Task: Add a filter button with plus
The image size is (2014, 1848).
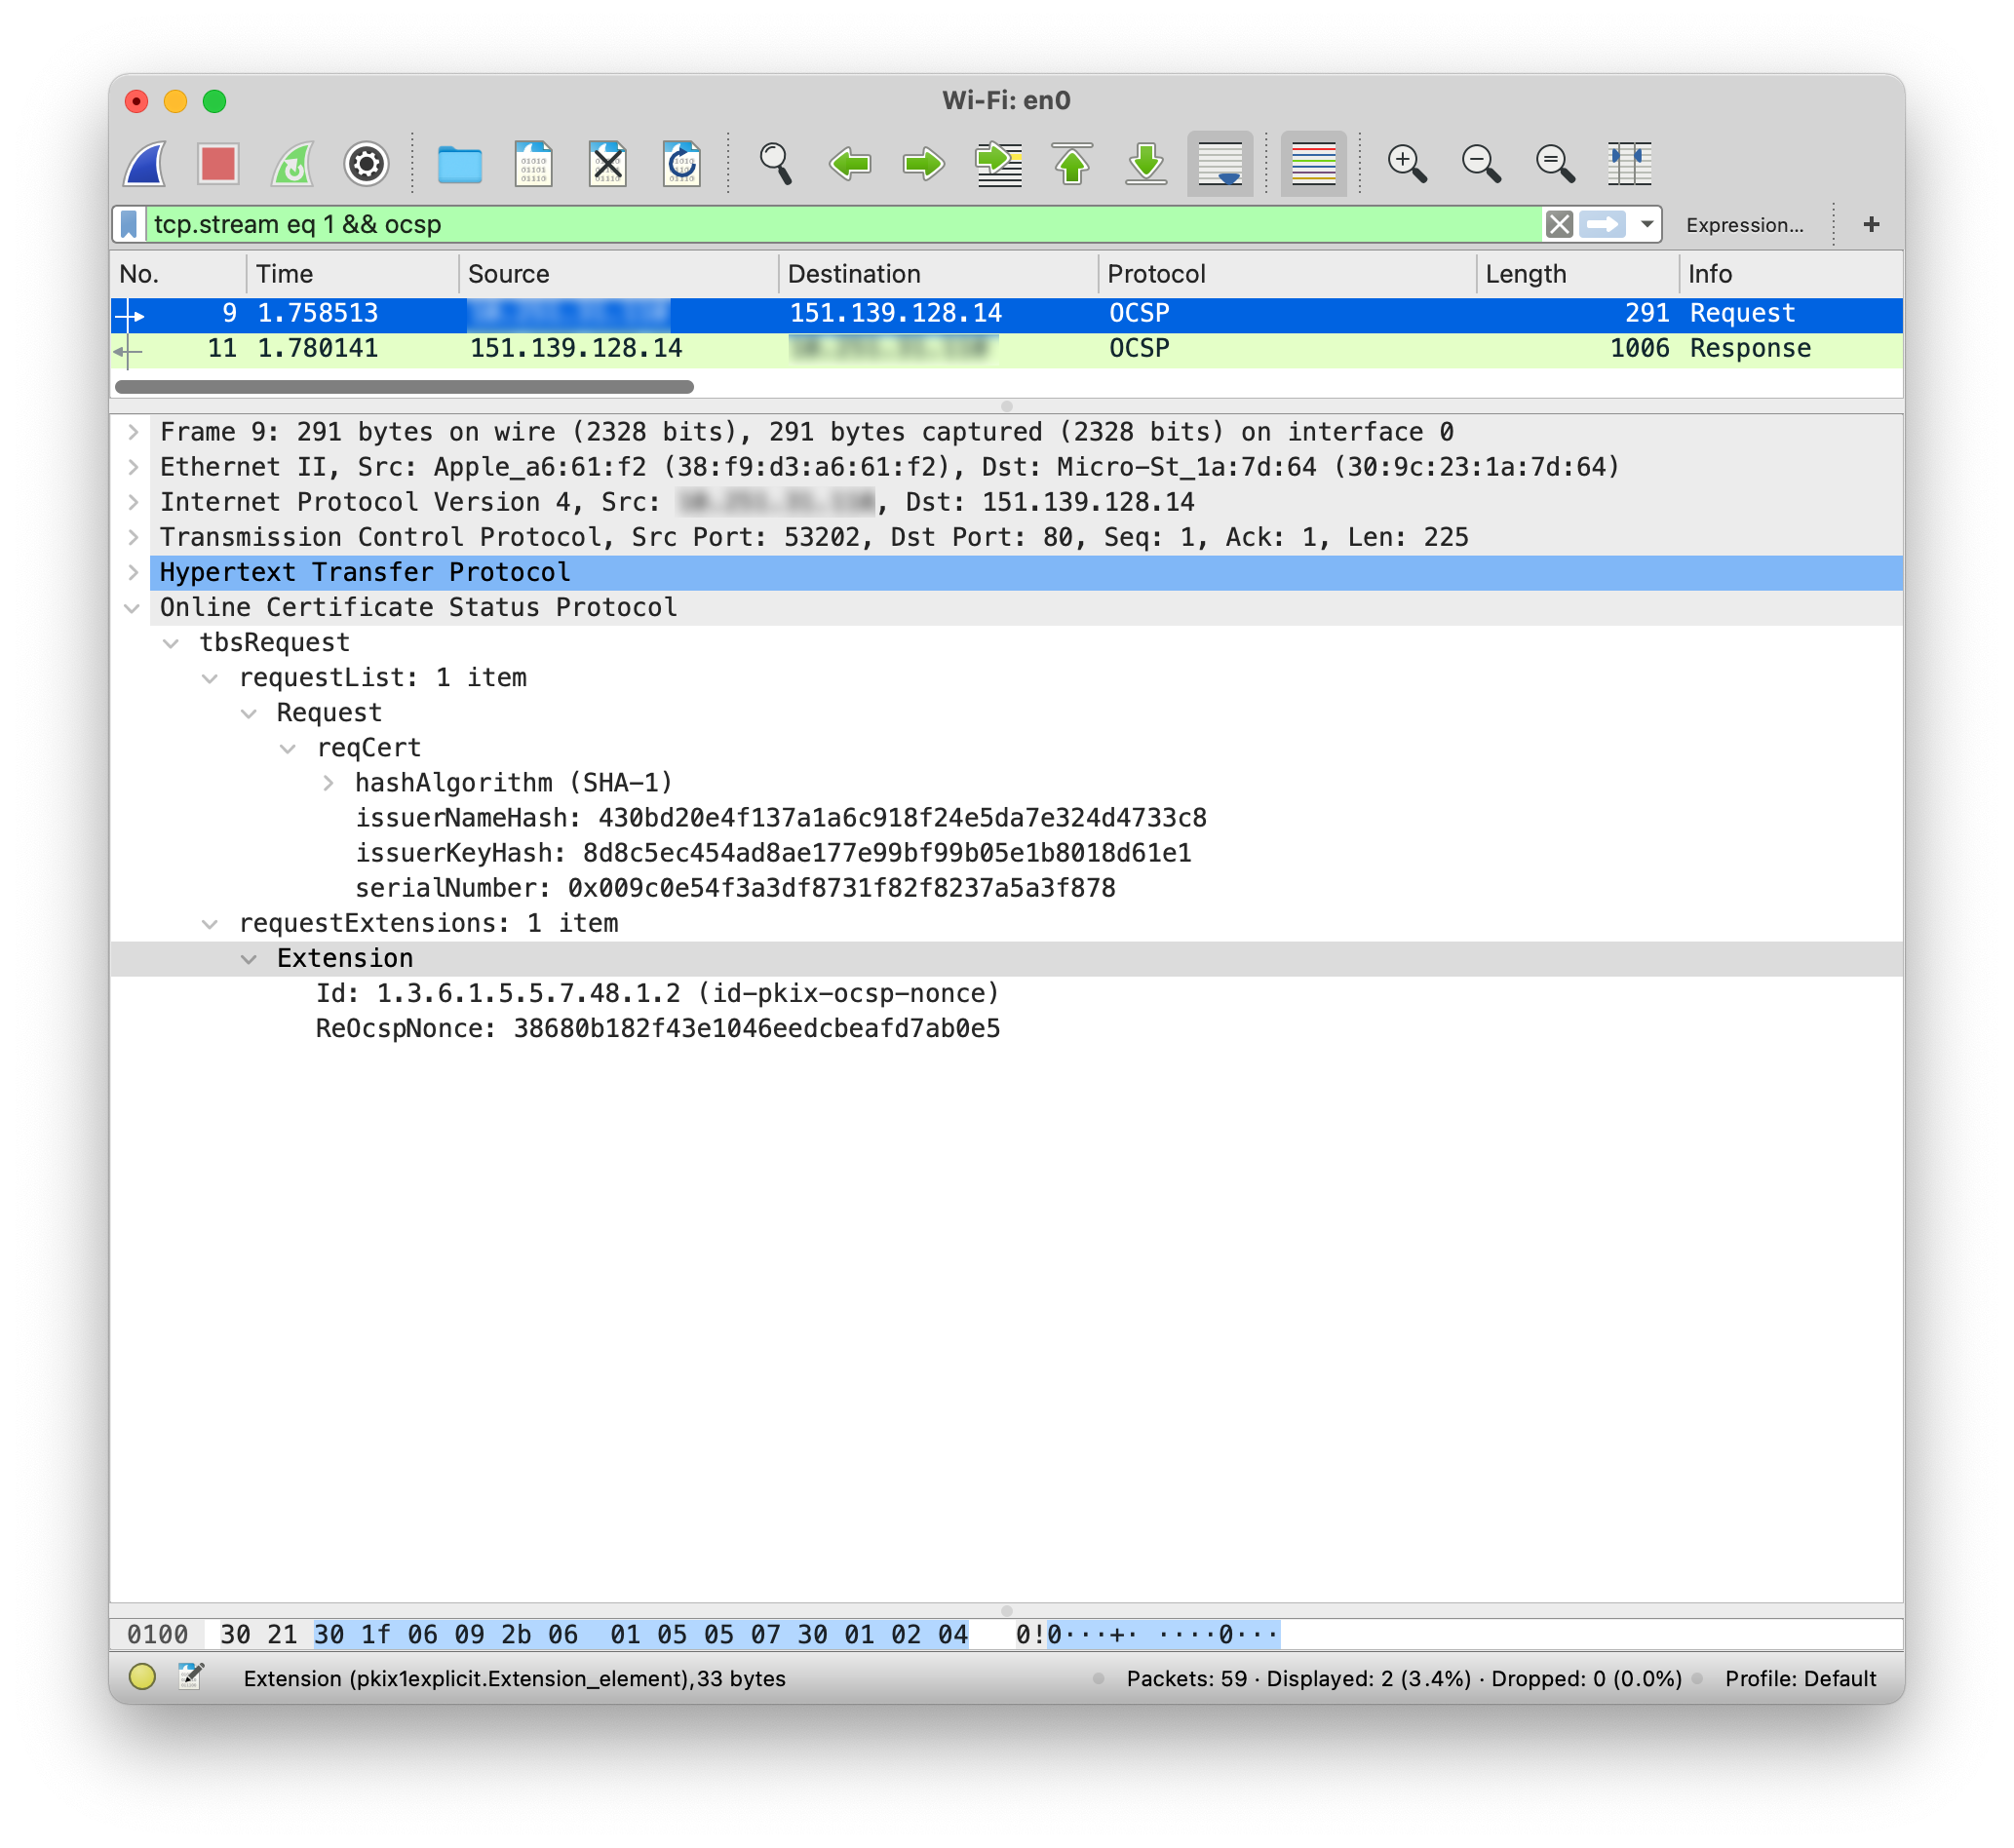Action: pos(1871,224)
